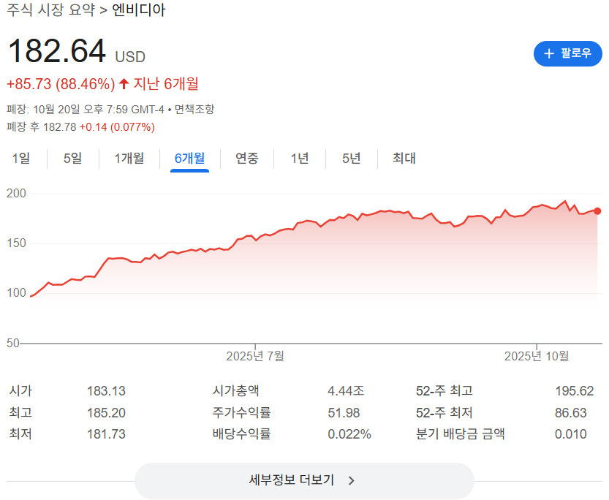Click the chevron arrow beside 세부정보 더보기
The height and width of the screenshot is (500, 609).
[x=352, y=480]
